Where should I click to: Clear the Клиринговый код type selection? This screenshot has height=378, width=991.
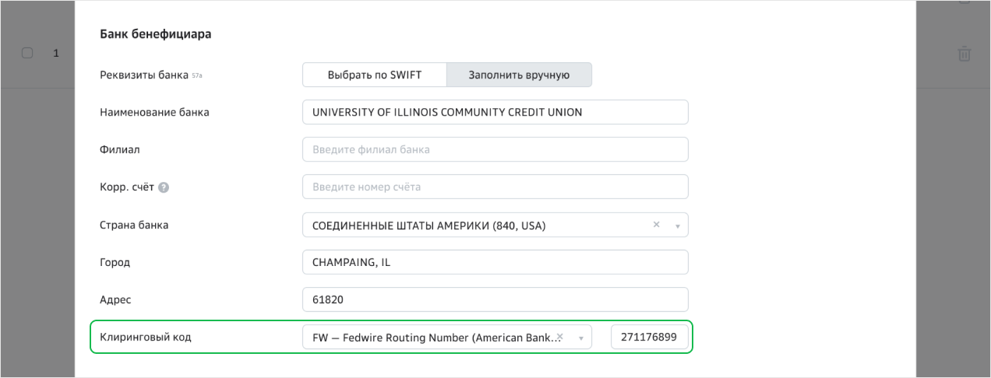tap(559, 336)
